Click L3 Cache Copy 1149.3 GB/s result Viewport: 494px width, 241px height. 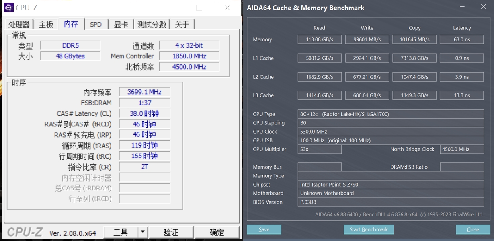[x=414, y=95]
